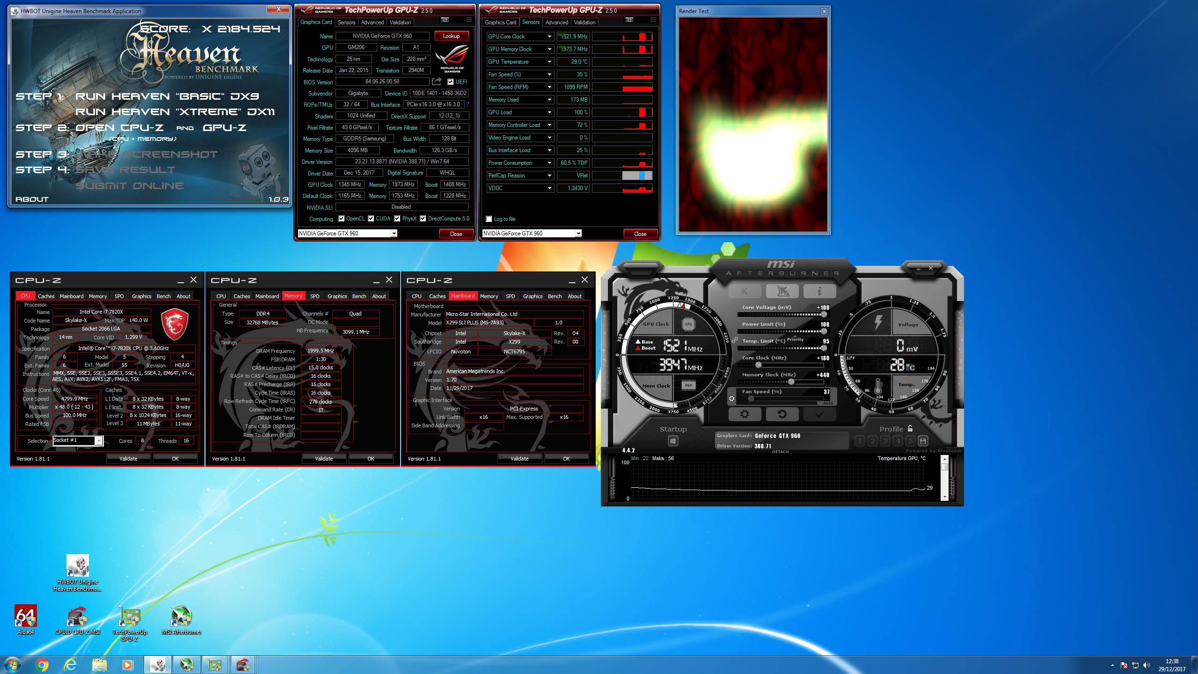Expand the Power Consumption sensor dropdown
The width and height of the screenshot is (1198, 674).
tap(549, 163)
